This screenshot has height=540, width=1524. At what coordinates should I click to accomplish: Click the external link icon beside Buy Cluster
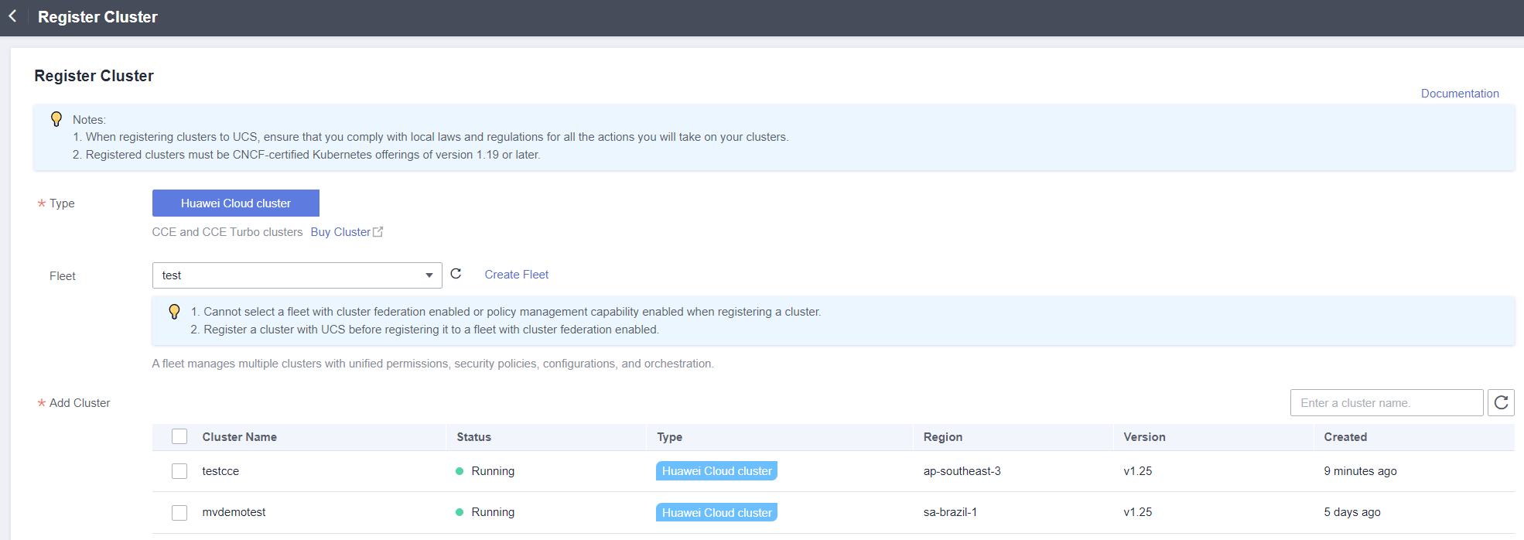coord(378,232)
